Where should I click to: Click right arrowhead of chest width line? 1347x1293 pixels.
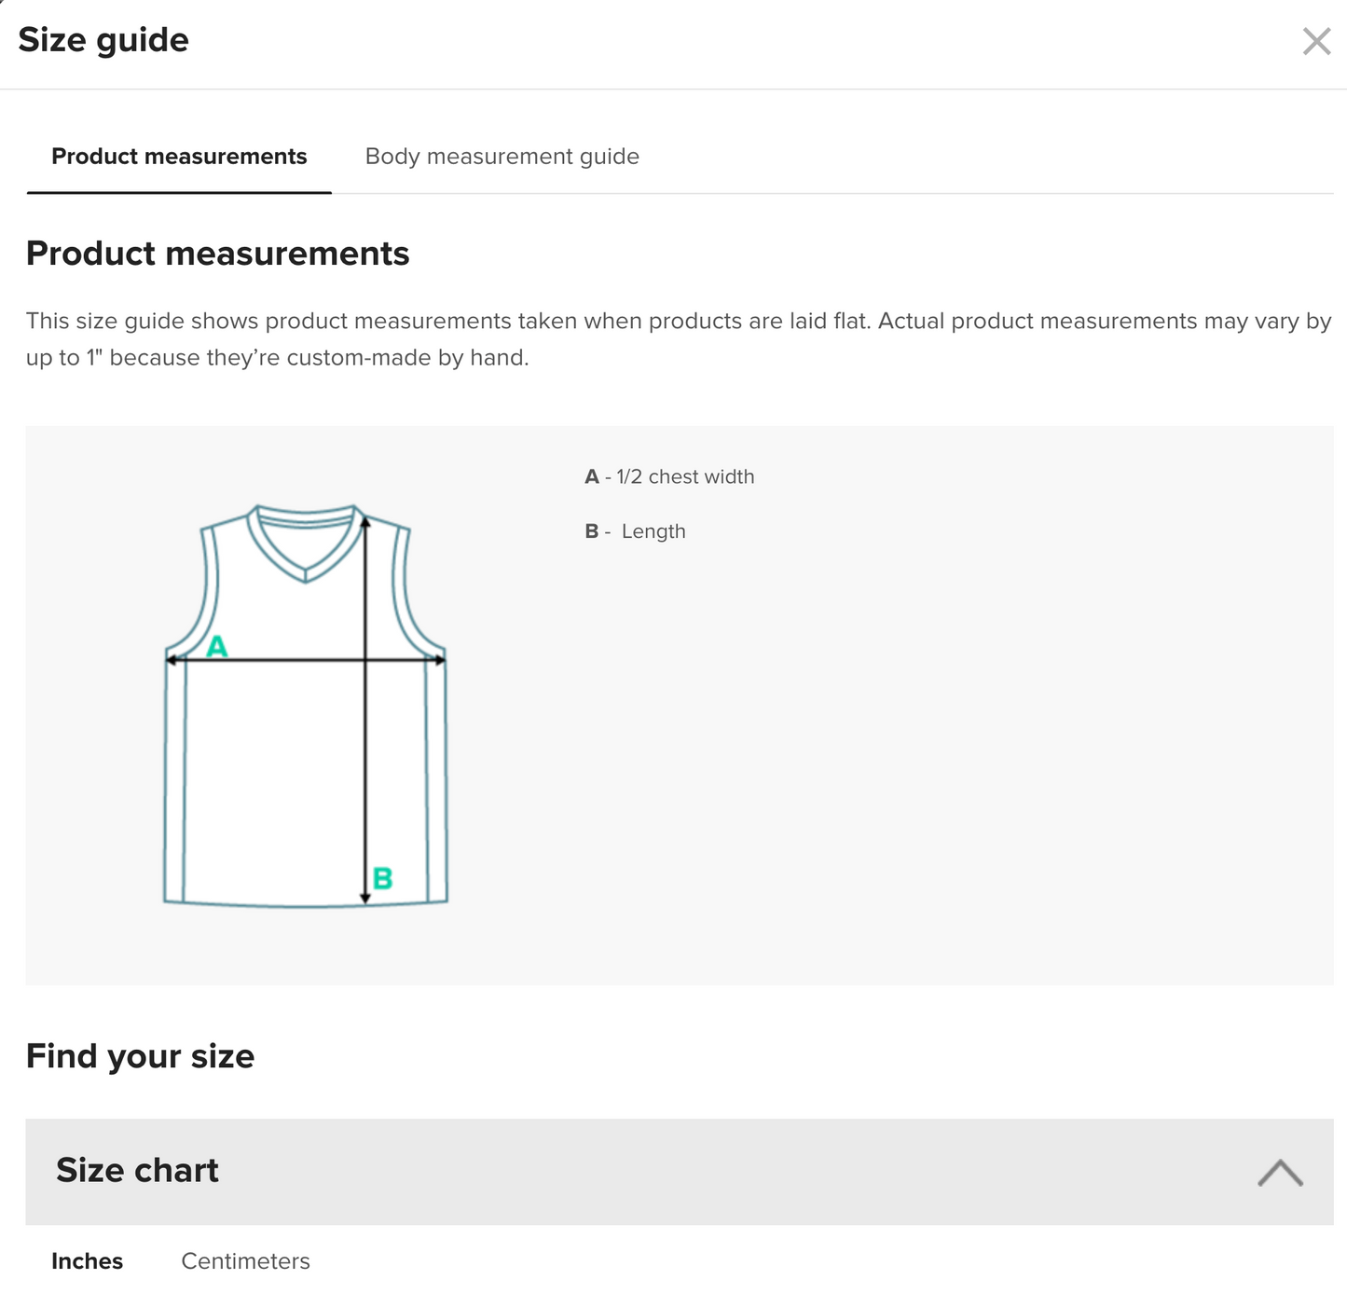[439, 660]
